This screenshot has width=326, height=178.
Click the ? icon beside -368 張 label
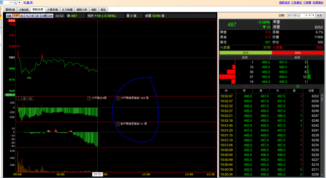point(118,98)
